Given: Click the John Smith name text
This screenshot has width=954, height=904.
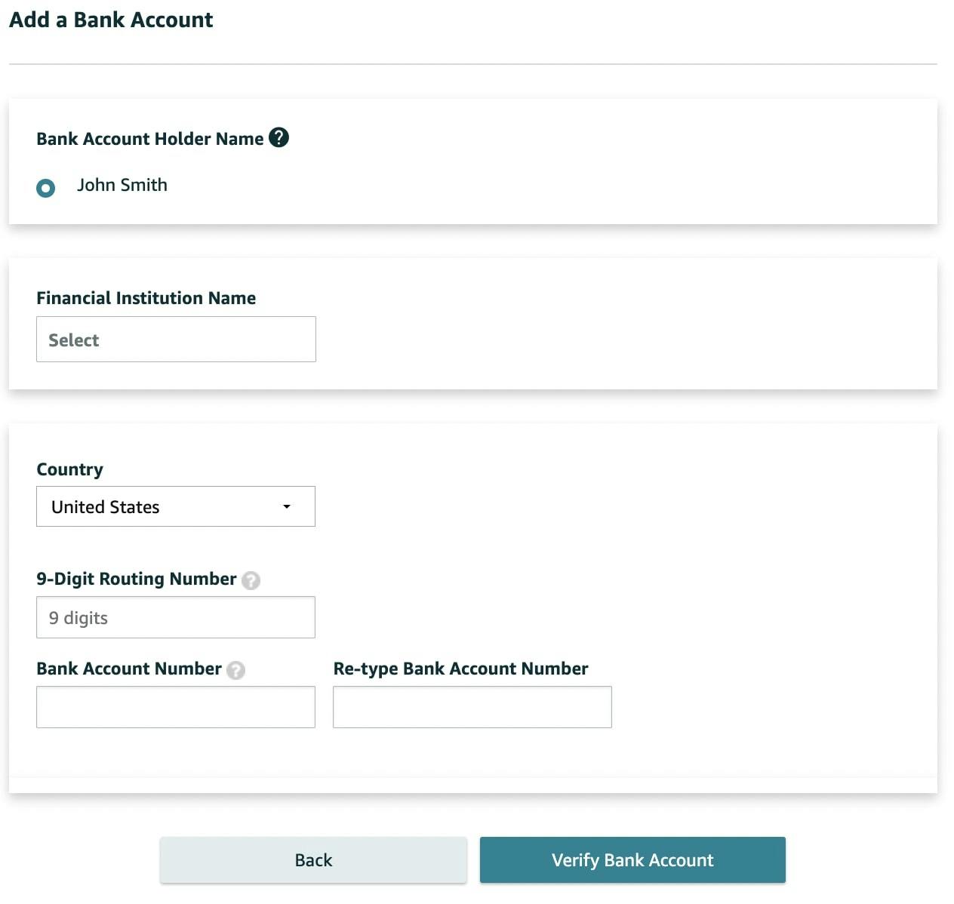Looking at the screenshot, I should pyautogui.click(x=122, y=185).
